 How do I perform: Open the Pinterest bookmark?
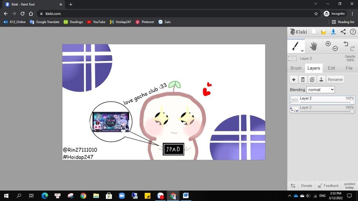145,22
